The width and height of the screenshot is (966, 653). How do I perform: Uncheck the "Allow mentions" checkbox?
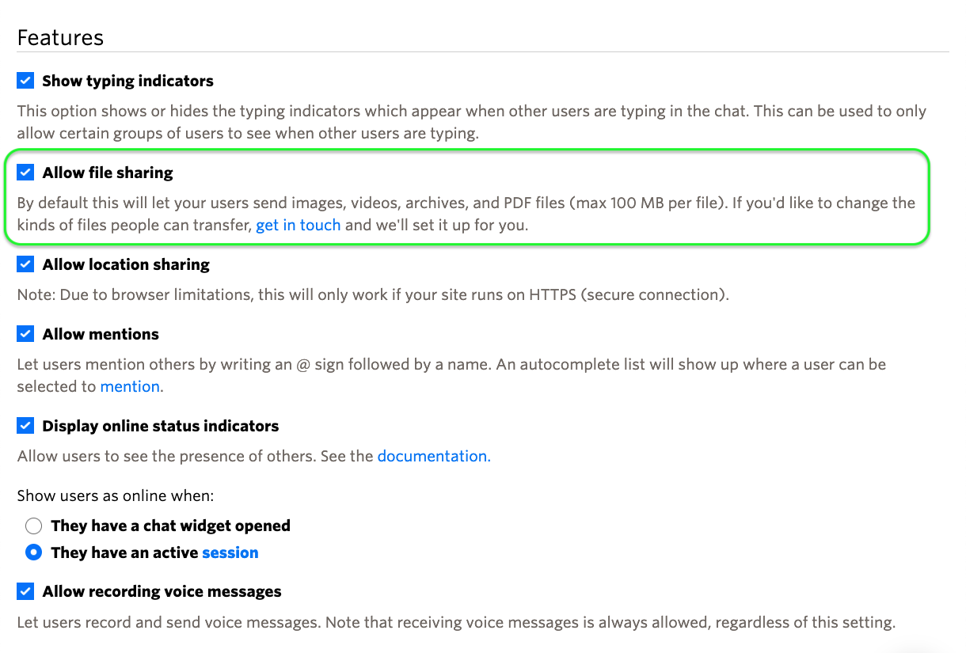point(25,333)
